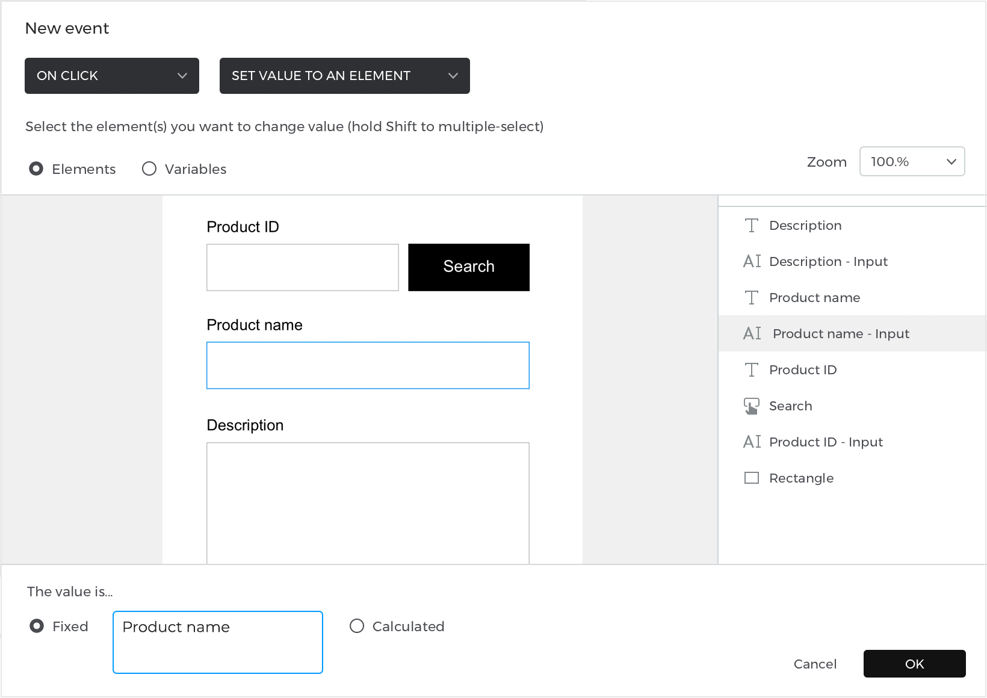Click the rectangle shape icon in list

[x=752, y=478]
